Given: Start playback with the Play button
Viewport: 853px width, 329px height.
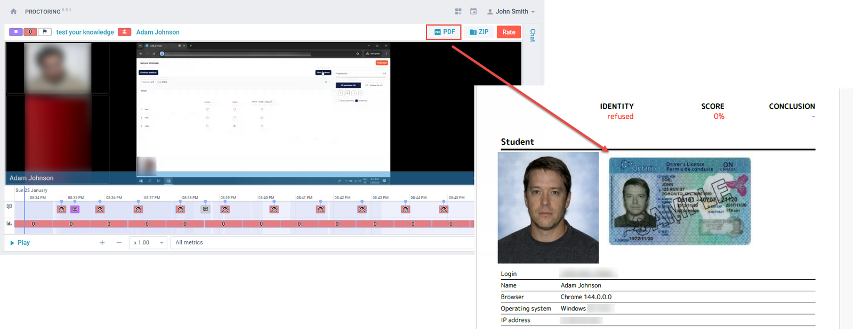Looking at the screenshot, I should [20, 243].
